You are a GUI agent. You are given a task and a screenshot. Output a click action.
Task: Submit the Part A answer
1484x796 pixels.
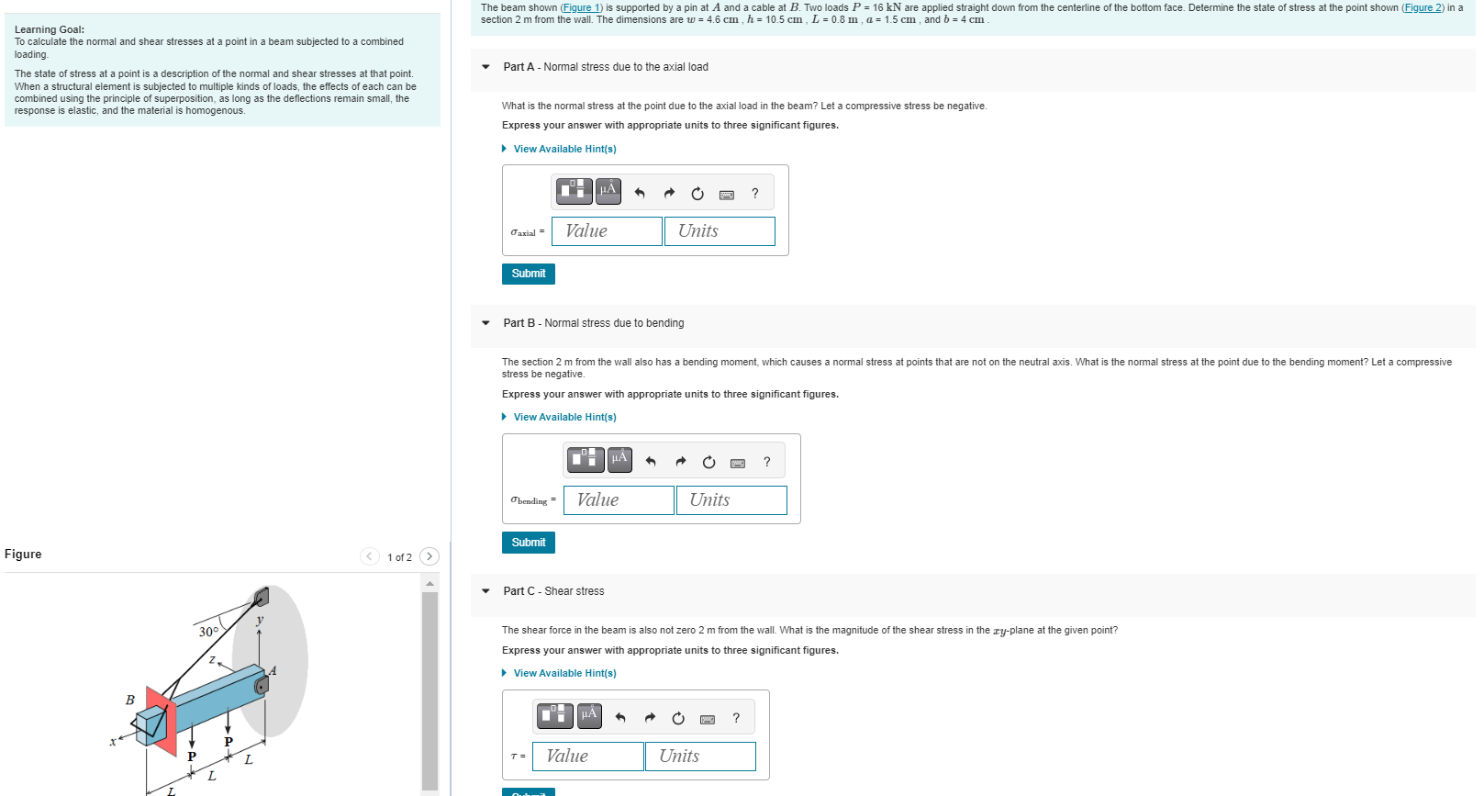pos(529,274)
